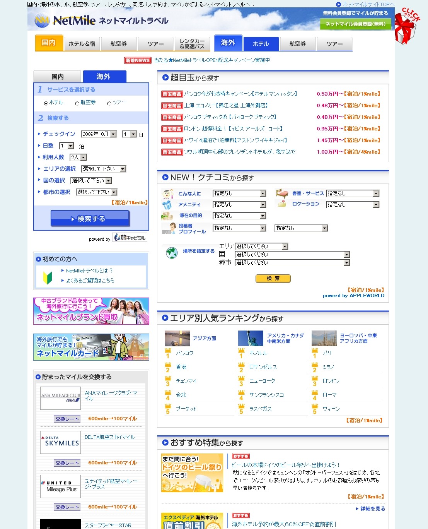Image resolution: width=428 pixels, height=529 pixels.
Task: Click the crown icon ranked 1 for パリ
Action: 315,353
